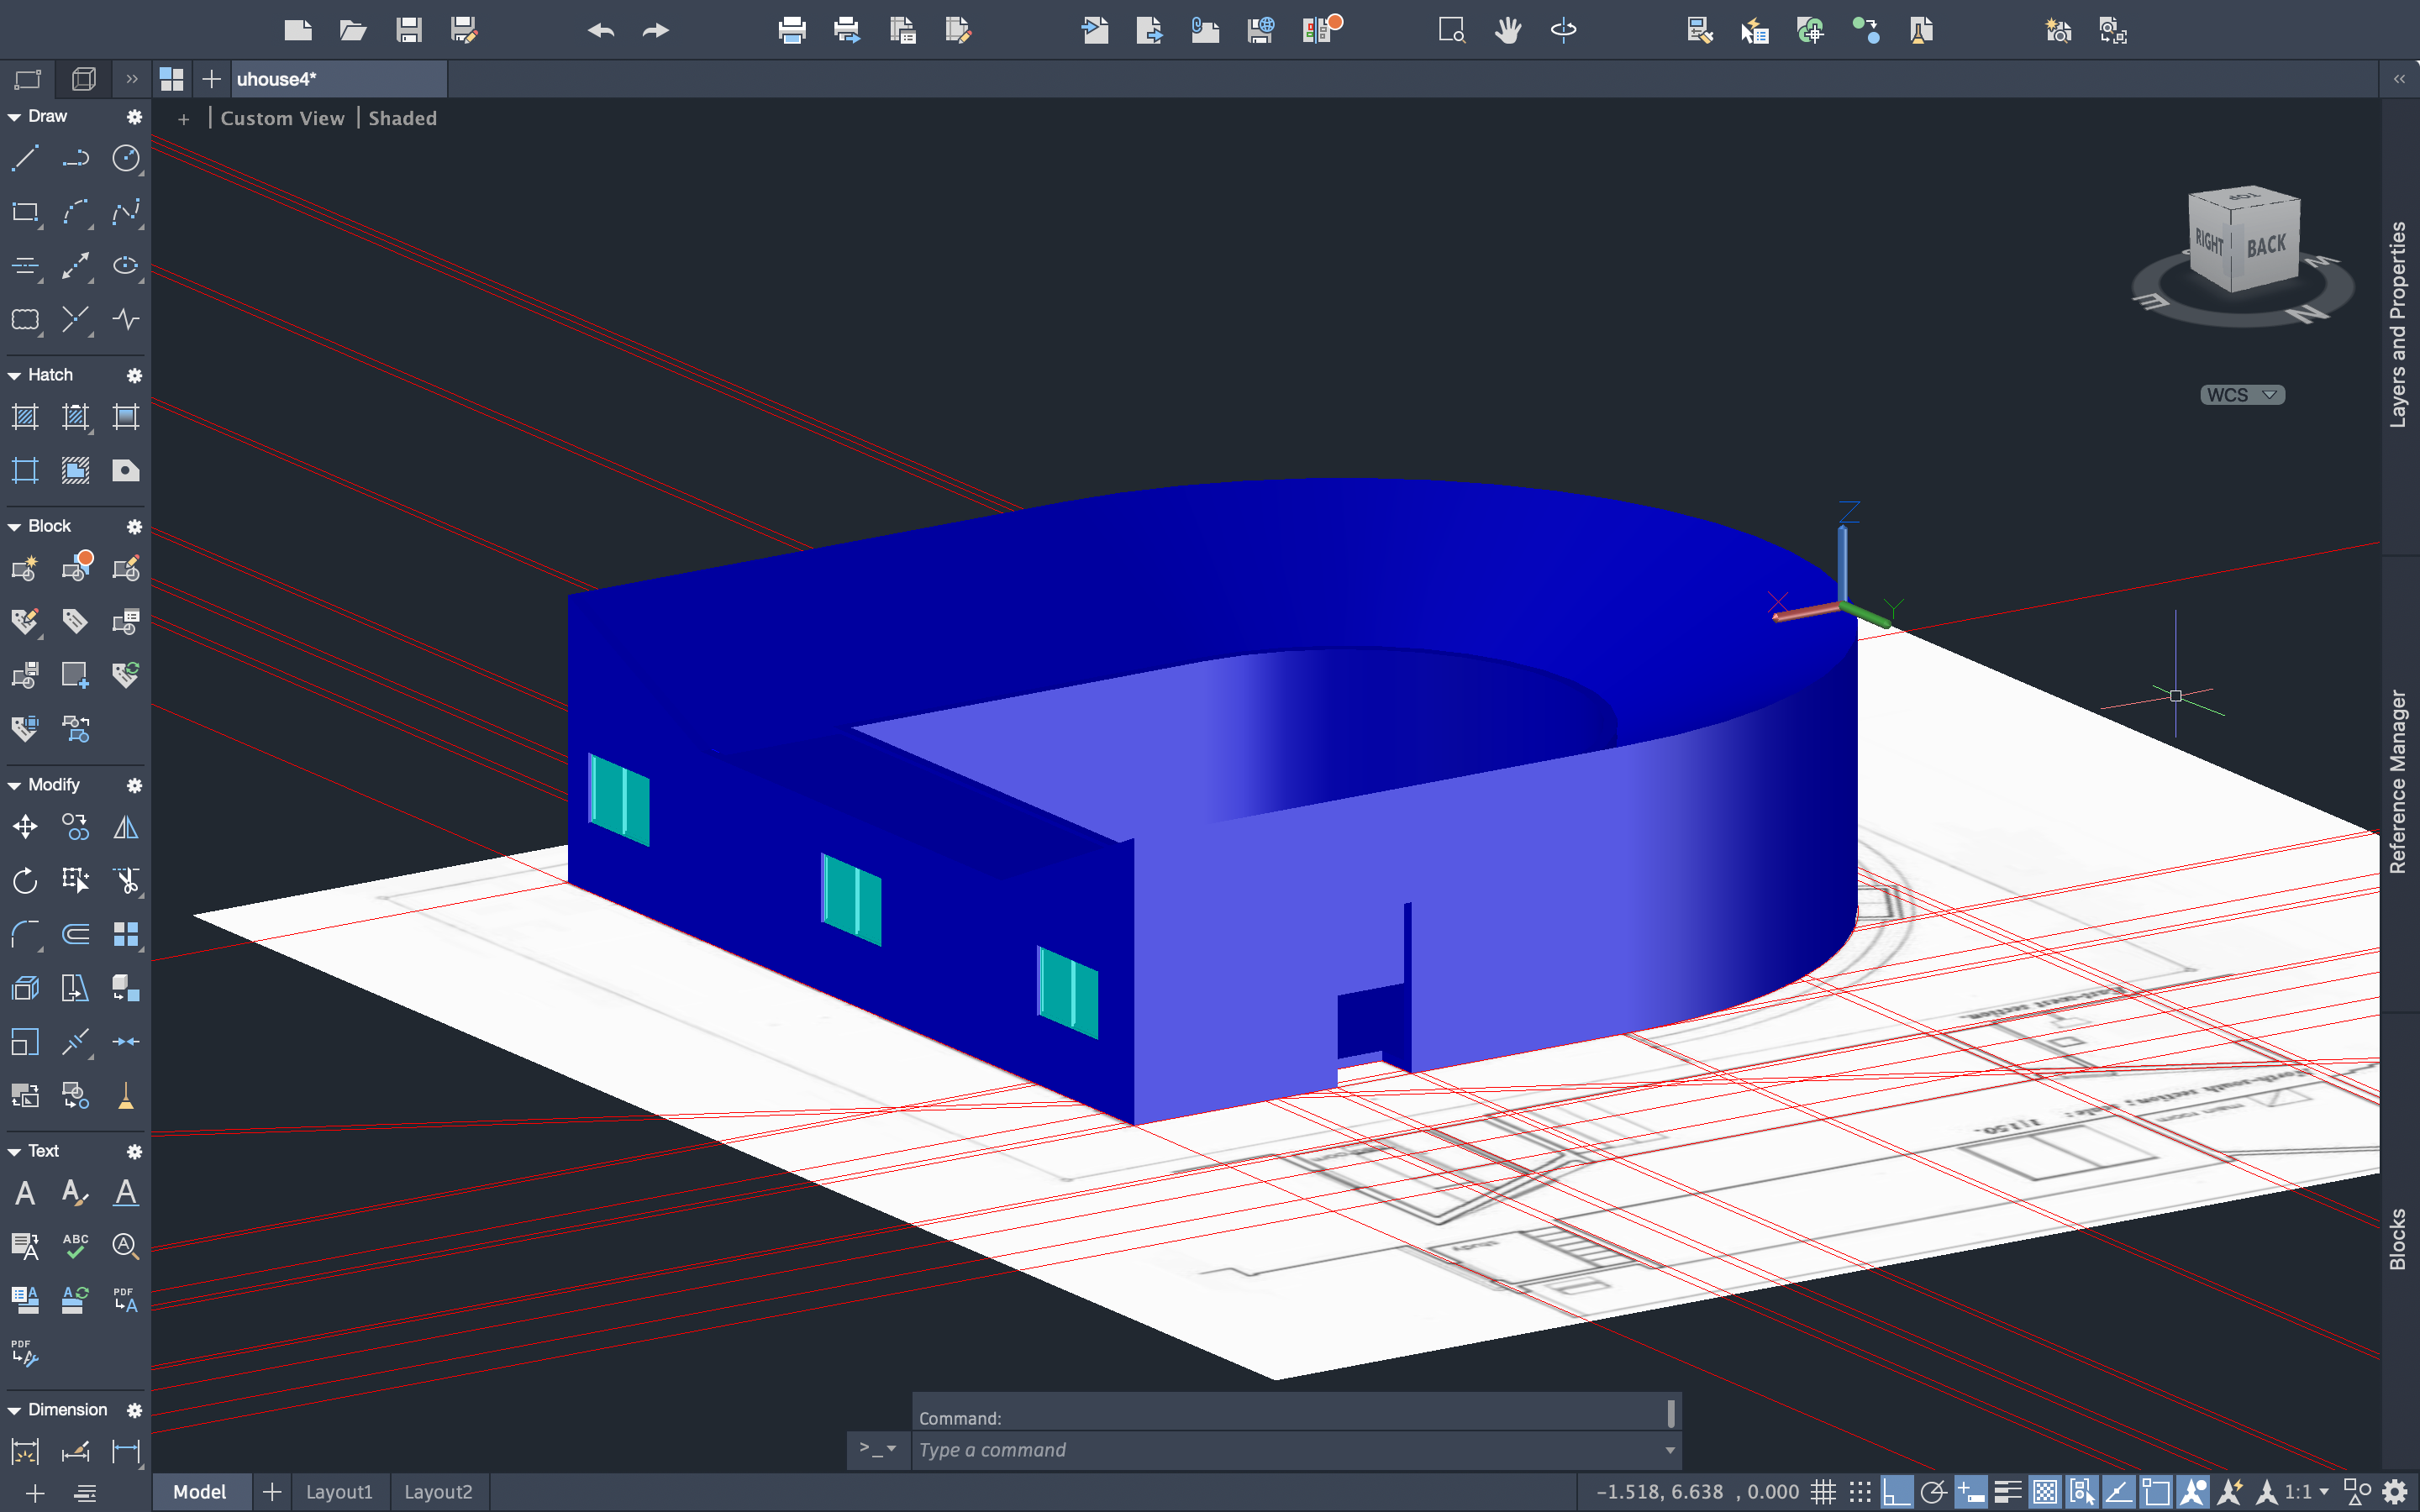Select the Line tool in Draw panel
This screenshot has height=1512, width=2420.
[25, 158]
